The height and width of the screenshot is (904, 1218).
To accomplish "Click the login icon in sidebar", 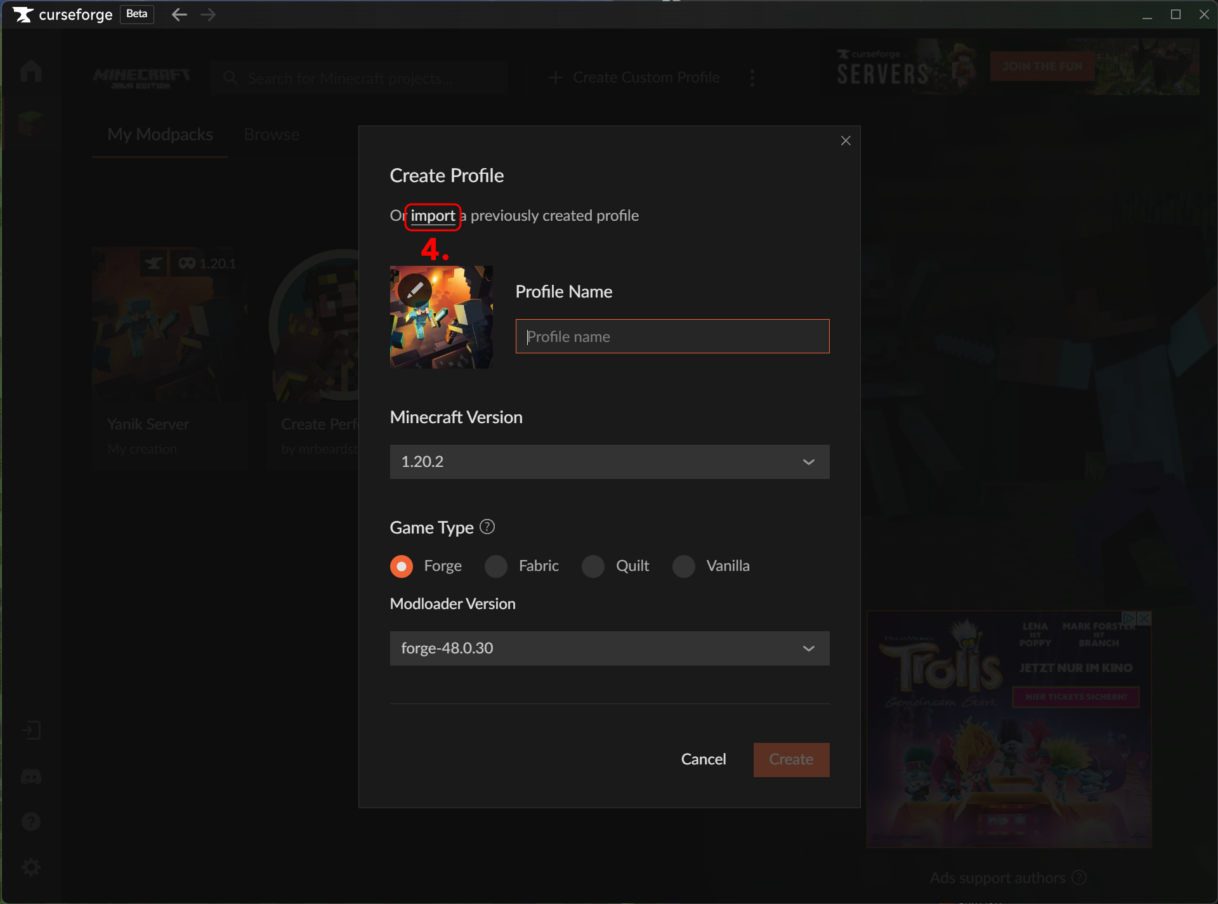I will tap(30, 730).
